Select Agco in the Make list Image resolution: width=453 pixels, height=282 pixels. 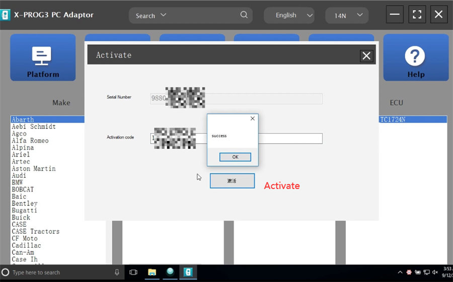19,133
